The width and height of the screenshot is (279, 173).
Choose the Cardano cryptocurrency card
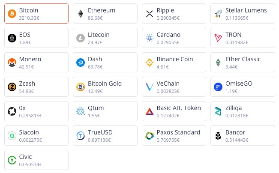tap(174, 38)
